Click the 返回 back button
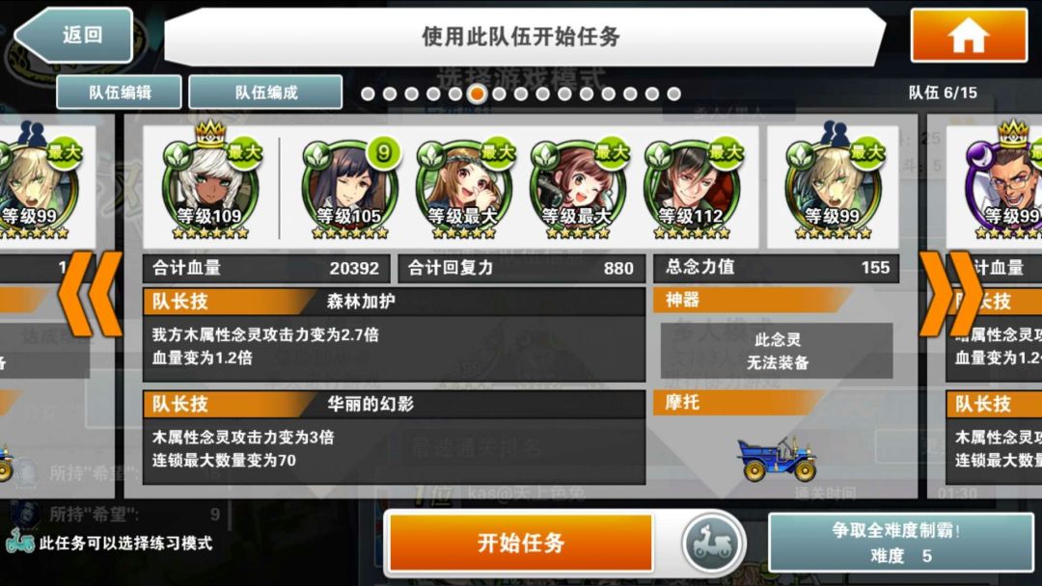This screenshot has width=1042, height=586. pos(73,35)
